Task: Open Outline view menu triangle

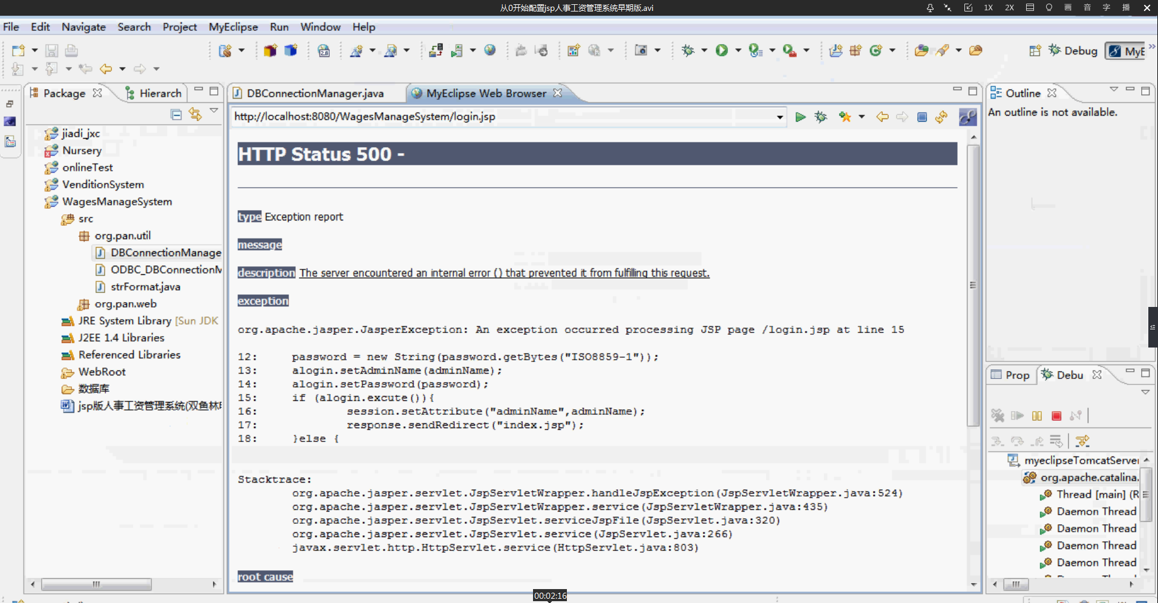Action: (1114, 90)
